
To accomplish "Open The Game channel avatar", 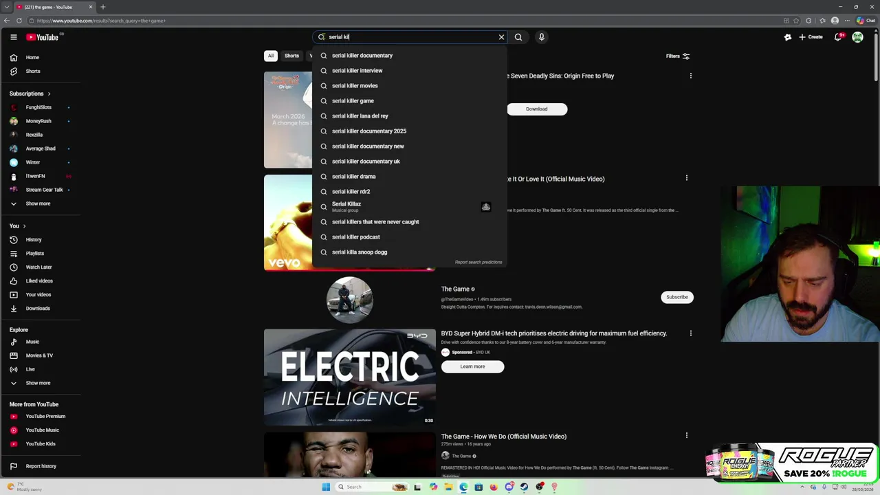I will coord(350,300).
